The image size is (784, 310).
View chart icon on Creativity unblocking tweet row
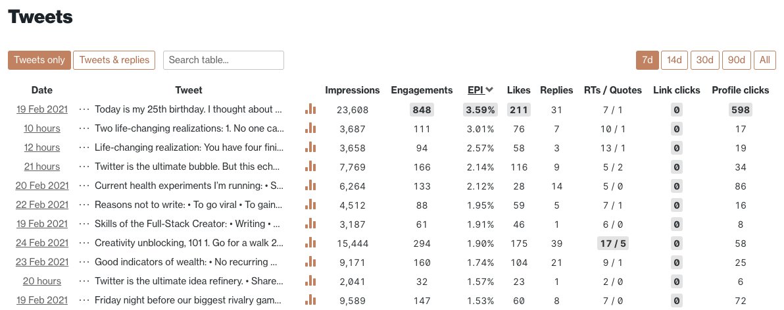[x=310, y=242]
